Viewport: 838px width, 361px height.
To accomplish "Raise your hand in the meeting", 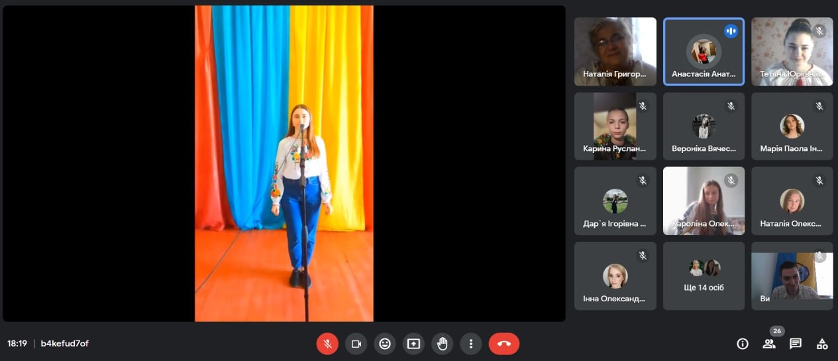I will [442, 344].
